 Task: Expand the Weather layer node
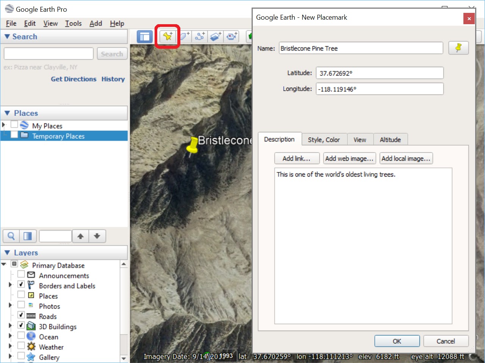pos(10,346)
